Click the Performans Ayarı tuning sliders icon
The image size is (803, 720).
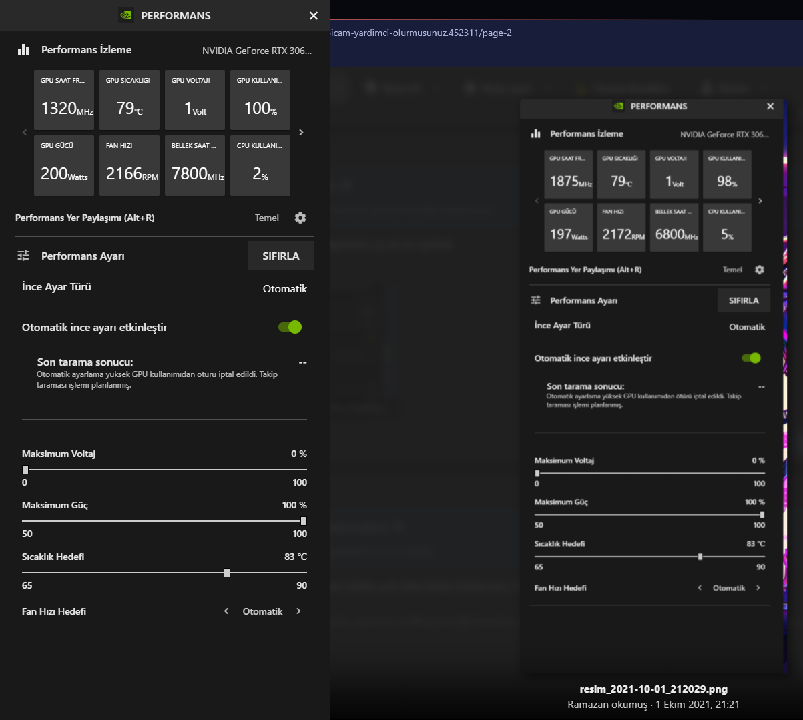(23, 256)
